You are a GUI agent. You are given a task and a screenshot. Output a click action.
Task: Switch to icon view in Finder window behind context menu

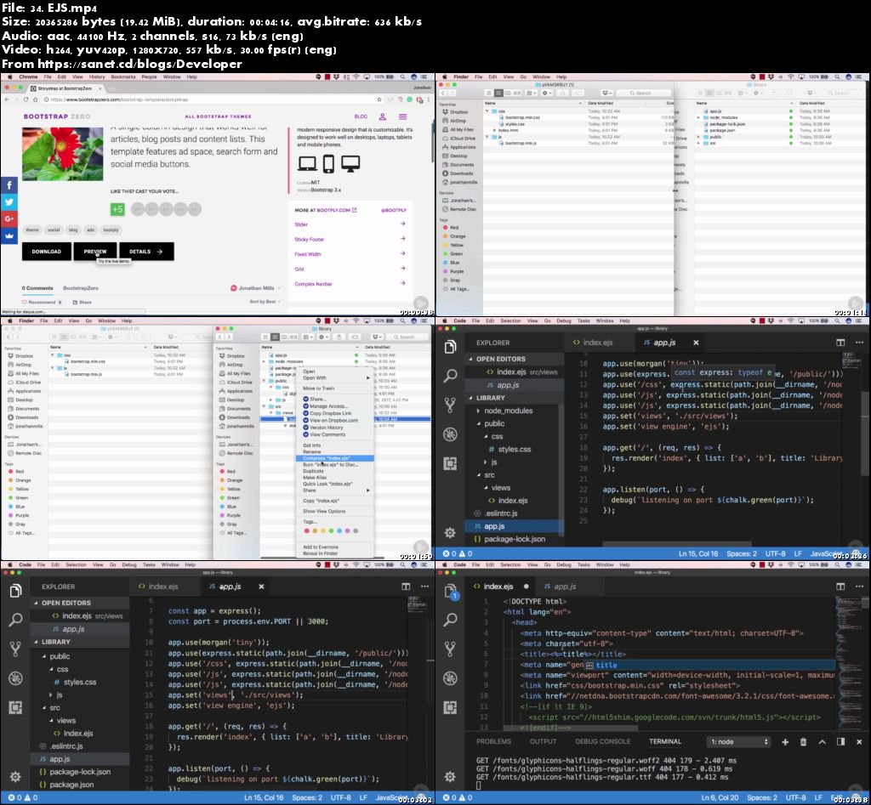coord(265,337)
